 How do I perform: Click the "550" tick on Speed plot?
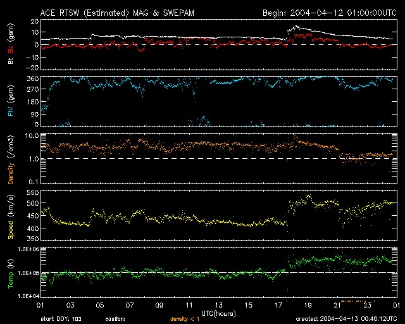click(33, 192)
